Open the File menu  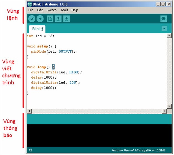(31, 10)
